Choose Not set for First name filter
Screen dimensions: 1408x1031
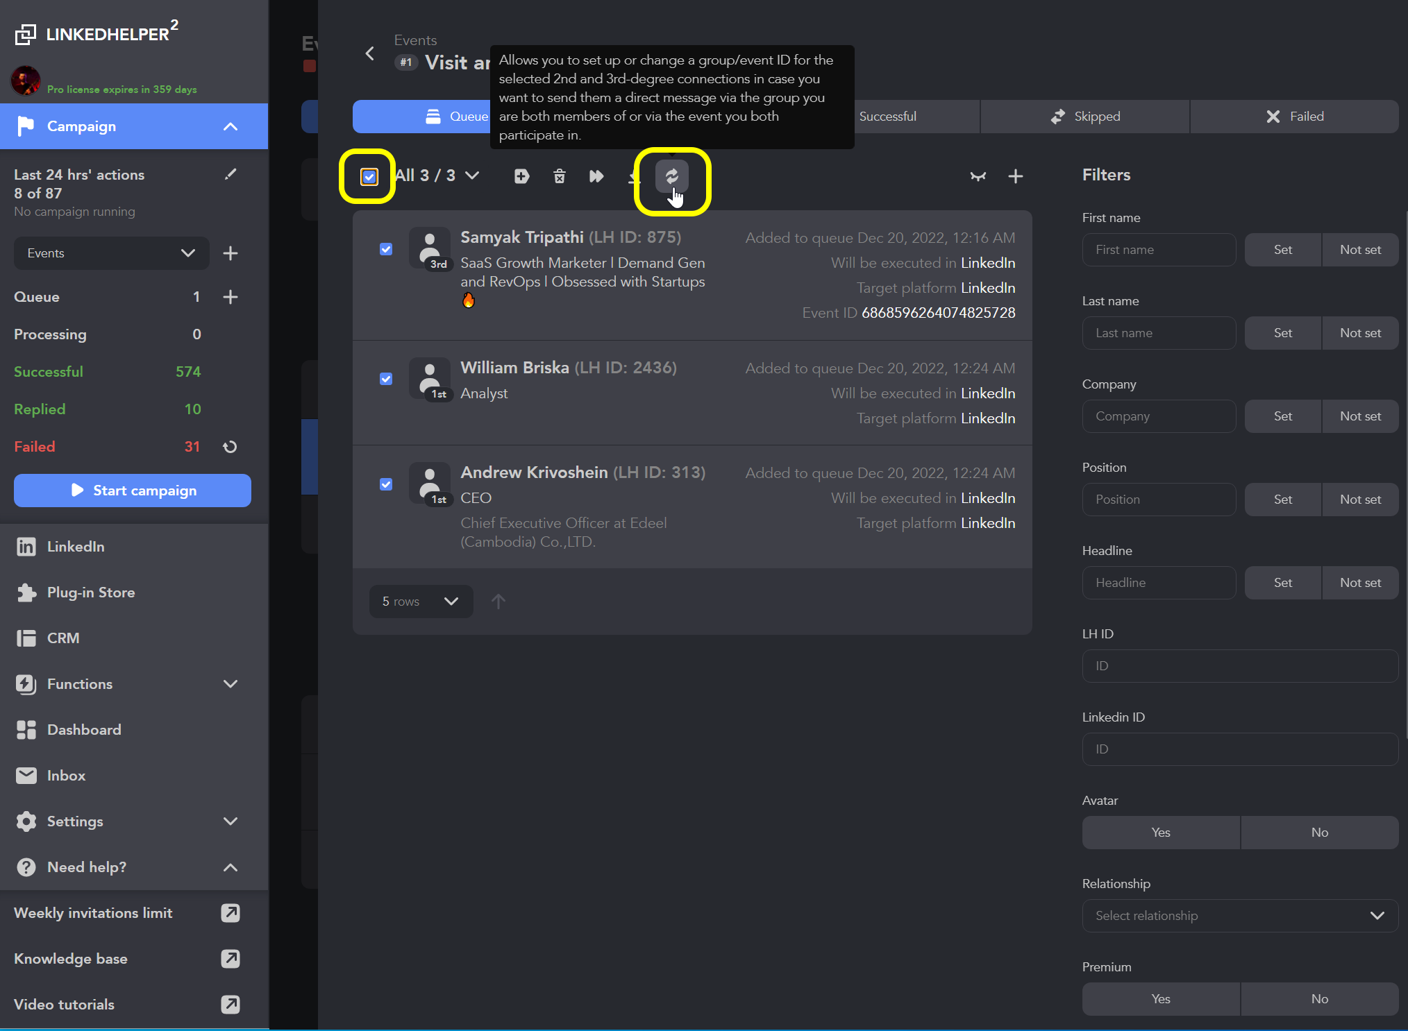(1360, 250)
